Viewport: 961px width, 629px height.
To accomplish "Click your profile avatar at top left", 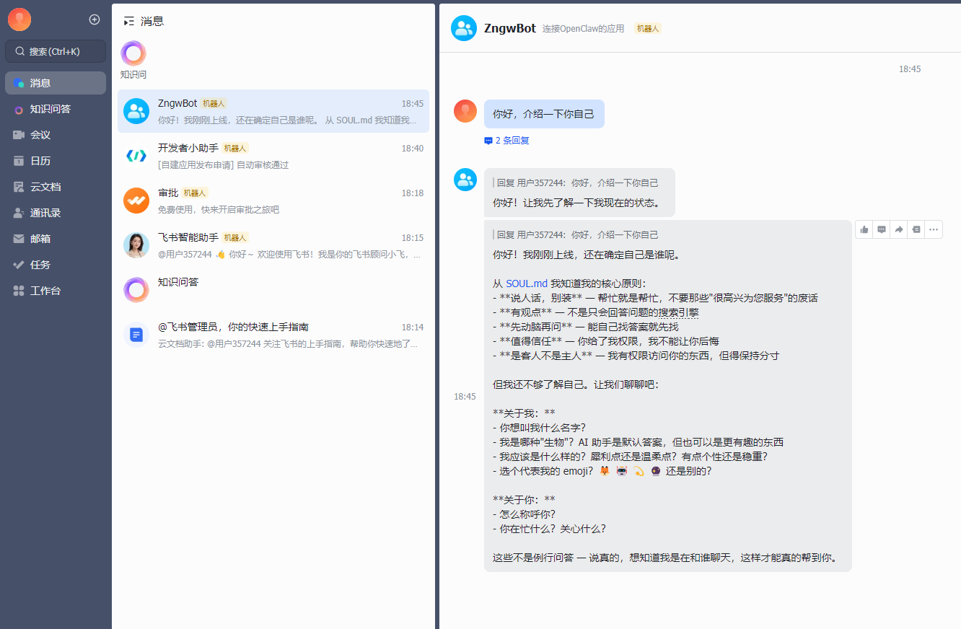I will pyautogui.click(x=19, y=19).
